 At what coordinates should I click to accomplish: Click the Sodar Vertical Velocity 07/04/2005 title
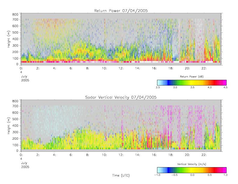121,97
